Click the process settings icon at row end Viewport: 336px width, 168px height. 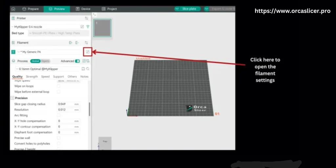coord(88,61)
